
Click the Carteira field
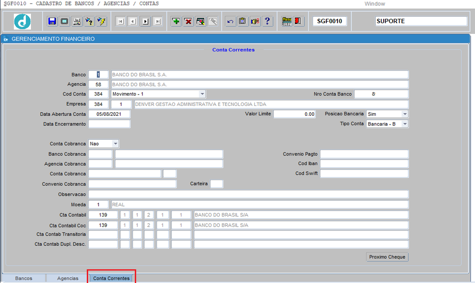click(216, 184)
